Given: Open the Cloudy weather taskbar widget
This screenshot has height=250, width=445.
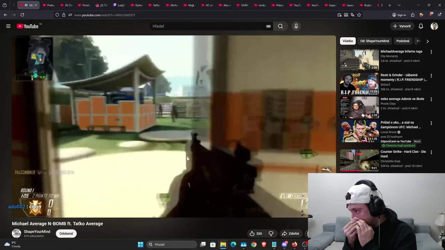Looking at the screenshot, I should pyautogui.click(x=13, y=244).
